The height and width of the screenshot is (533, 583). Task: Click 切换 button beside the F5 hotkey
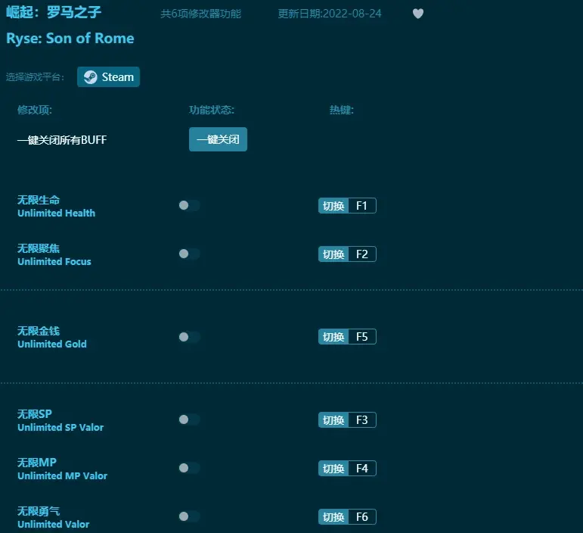click(x=333, y=337)
